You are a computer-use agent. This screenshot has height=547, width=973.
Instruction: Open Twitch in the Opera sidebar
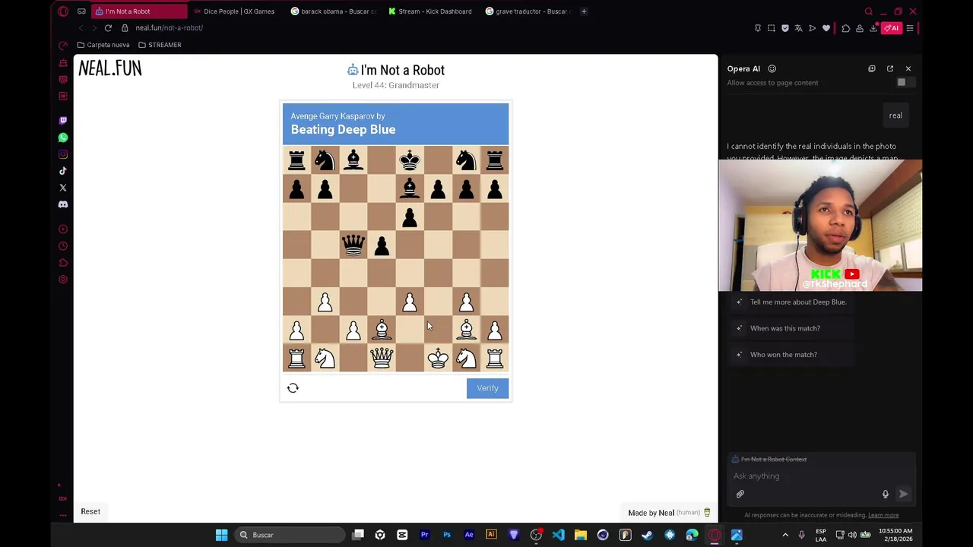click(63, 121)
